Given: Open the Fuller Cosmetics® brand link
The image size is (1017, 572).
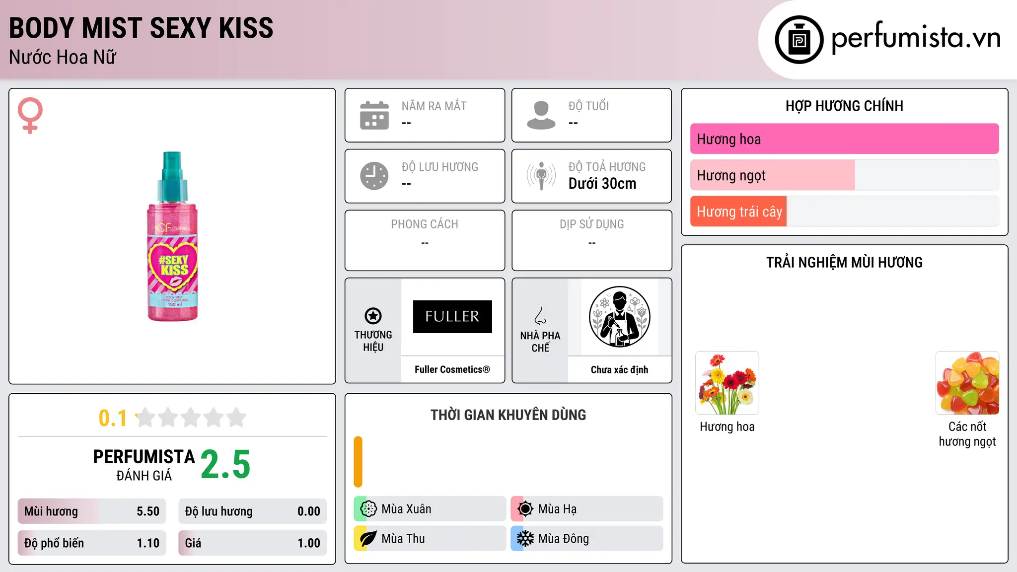Looking at the screenshot, I should [x=452, y=369].
